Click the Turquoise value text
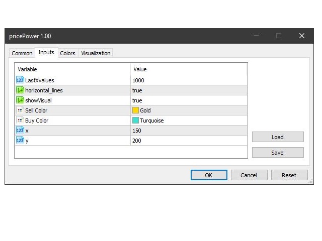The image size is (322, 241). click(x=152, y=120)
